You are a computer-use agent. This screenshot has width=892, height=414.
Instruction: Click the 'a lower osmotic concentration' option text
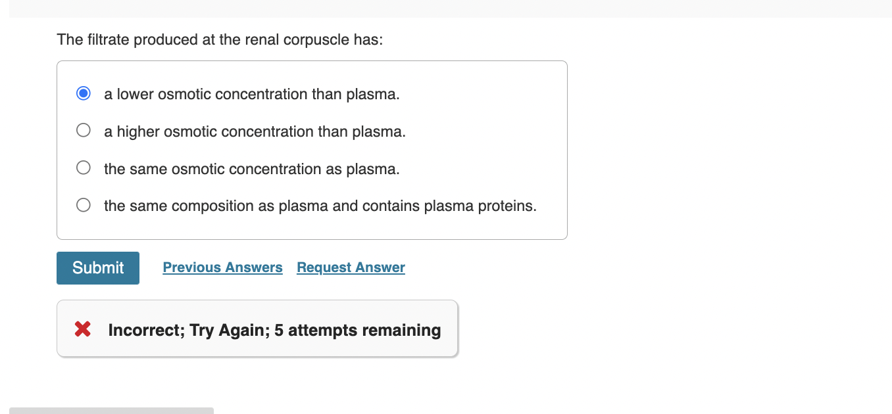click(251, 94)
